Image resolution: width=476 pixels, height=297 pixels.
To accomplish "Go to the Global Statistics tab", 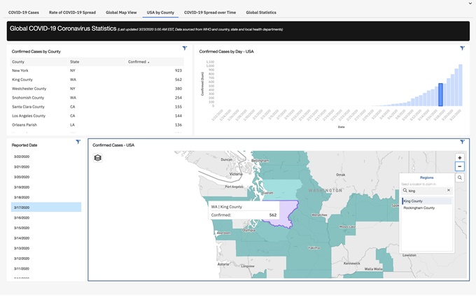I will click(x=261, y=13).
